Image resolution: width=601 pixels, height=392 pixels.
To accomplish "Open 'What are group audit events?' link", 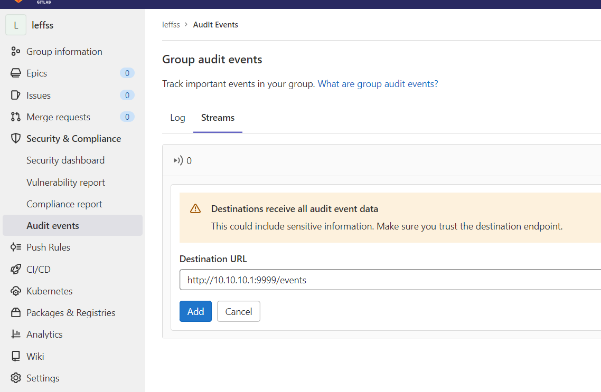I will 378,84.
